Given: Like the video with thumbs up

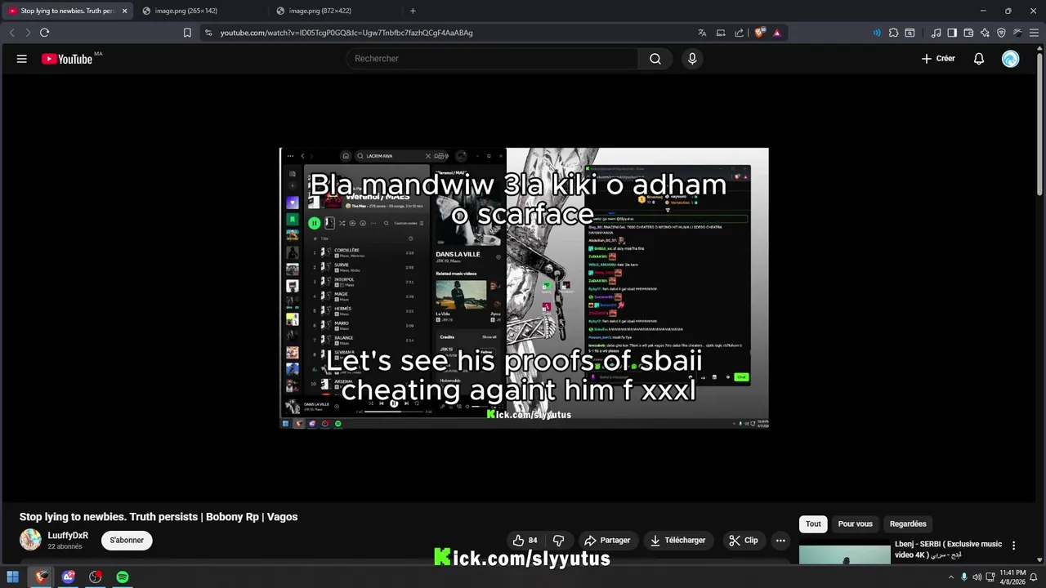Looking at the screenshot, I should (525, 540).
